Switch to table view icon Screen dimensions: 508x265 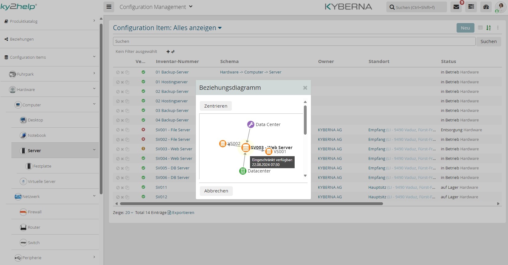click(x=480, y=28)
